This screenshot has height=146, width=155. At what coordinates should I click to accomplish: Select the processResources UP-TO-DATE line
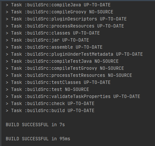coord(65,26)
